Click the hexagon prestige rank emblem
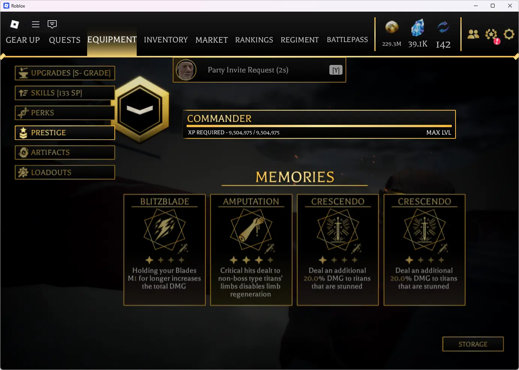The height and width of the screenshot is (370, 519). point(140,110)
